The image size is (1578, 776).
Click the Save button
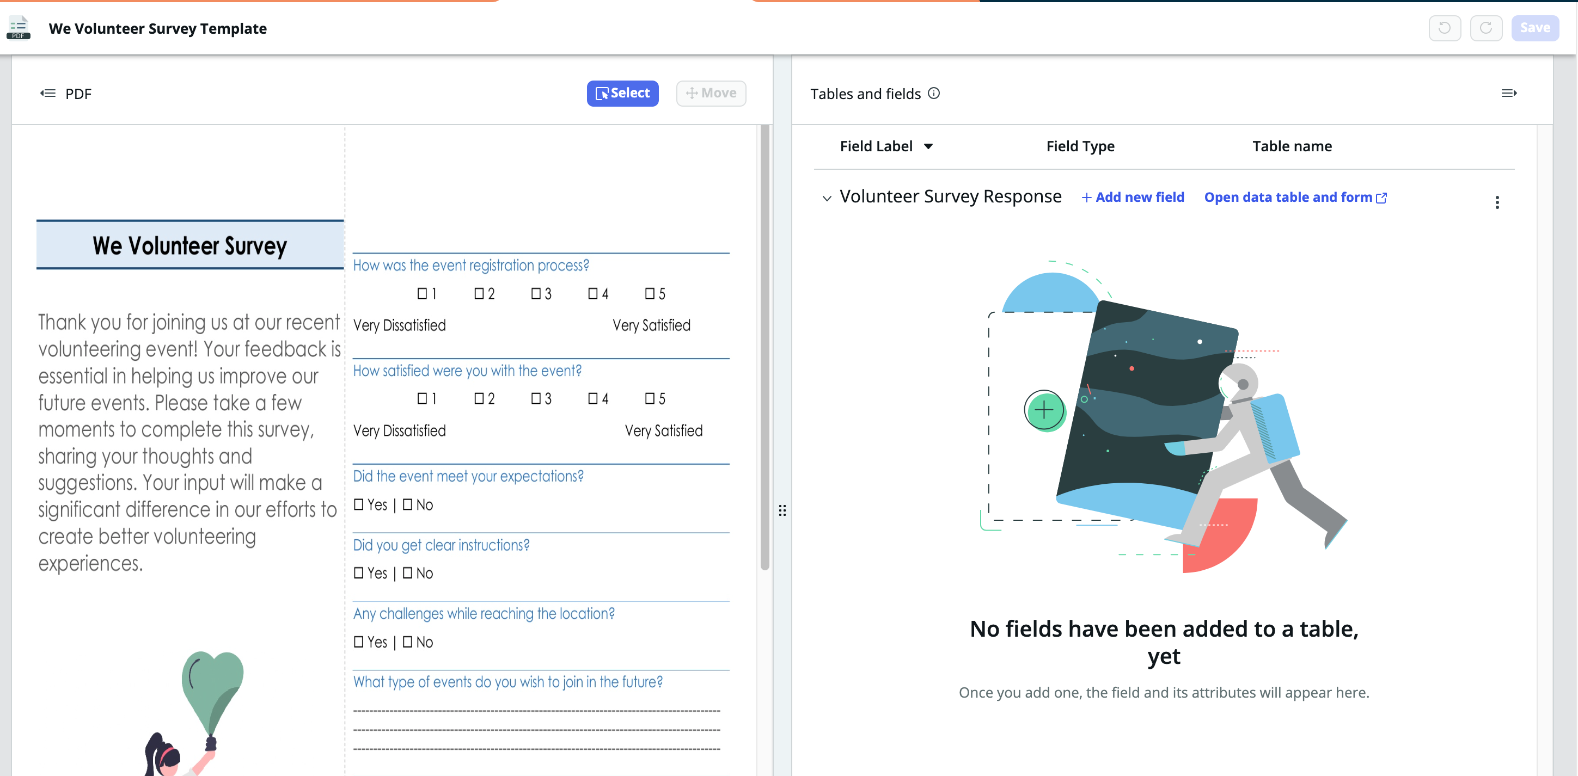coord(1534,28)
